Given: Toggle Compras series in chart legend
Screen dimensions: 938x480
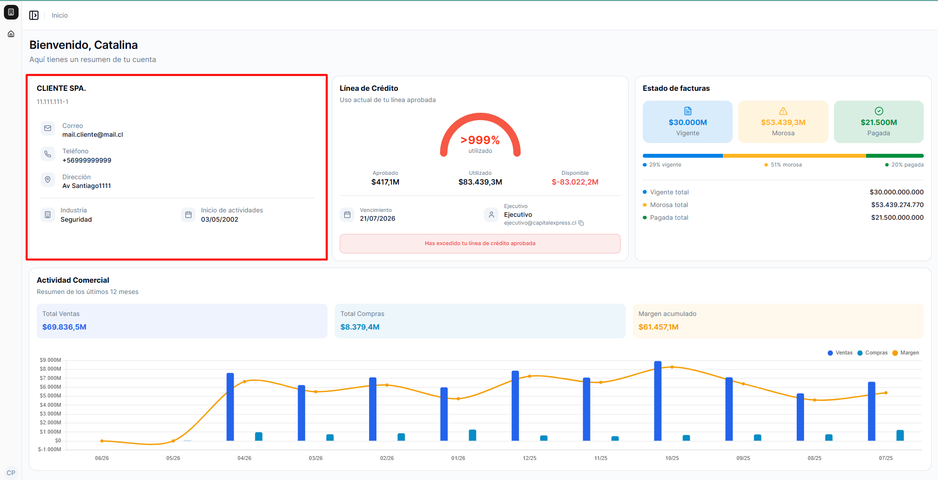Looking at the screenshot, I should pos(873,353).
